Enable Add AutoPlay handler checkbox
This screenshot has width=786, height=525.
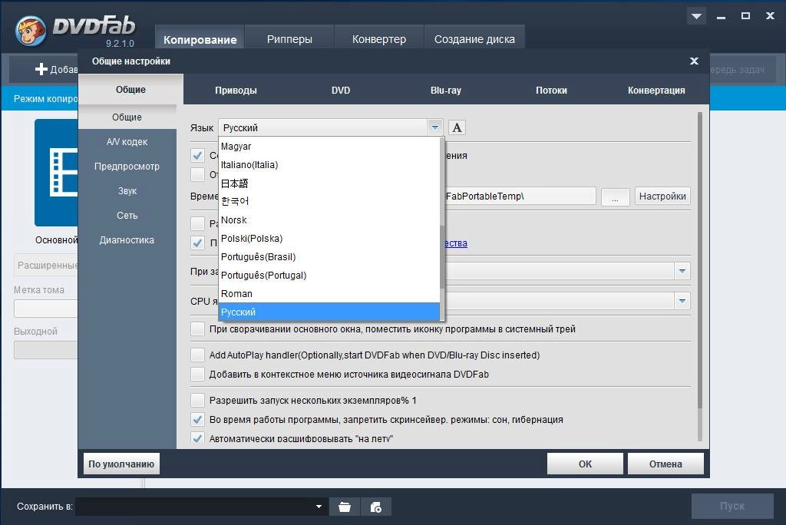(197, 355)
